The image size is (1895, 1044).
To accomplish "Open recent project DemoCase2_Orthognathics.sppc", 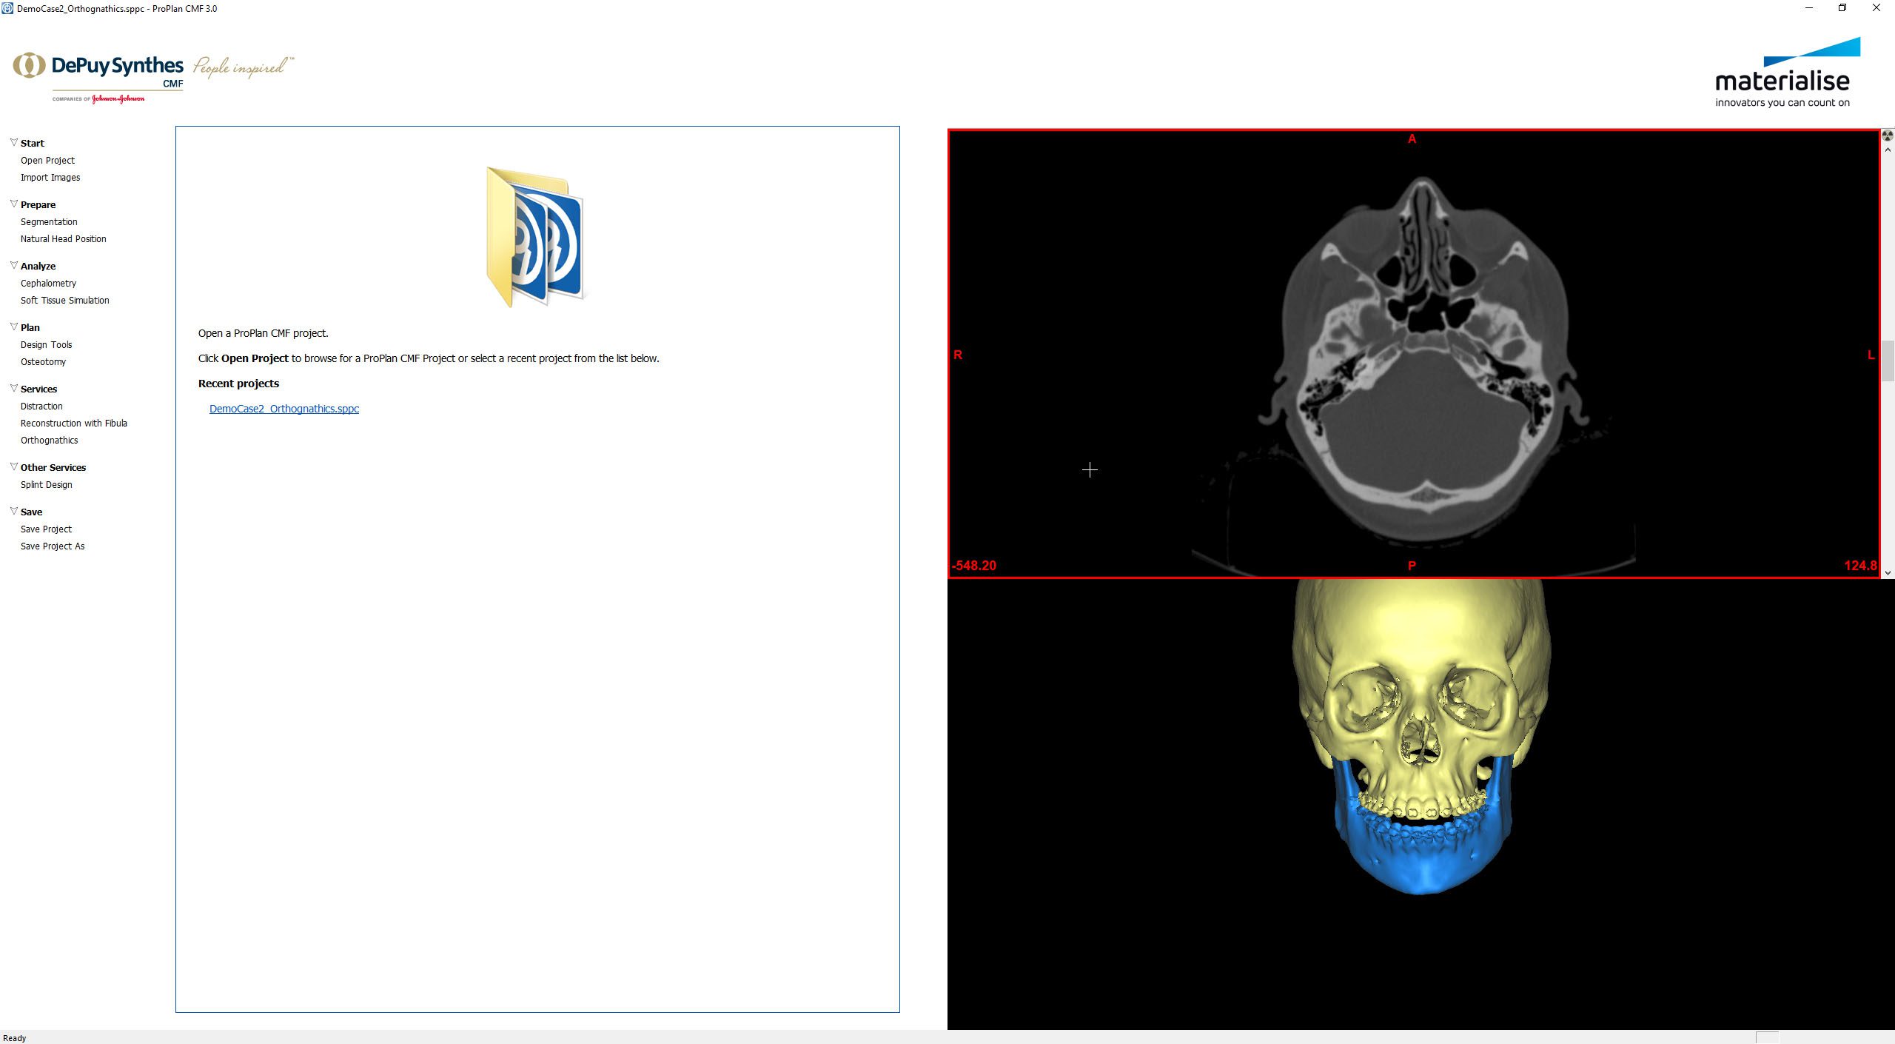I will [284, 409].
